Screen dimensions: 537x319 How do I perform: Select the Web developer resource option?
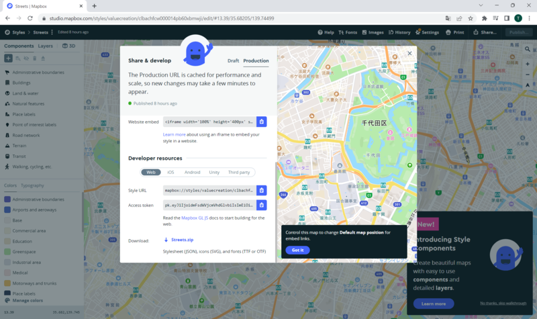coord(150,172)
